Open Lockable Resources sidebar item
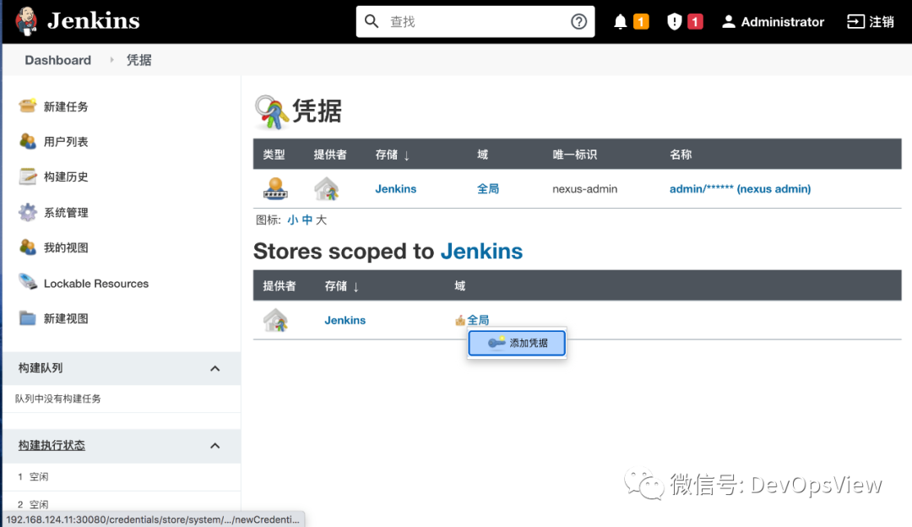 [96, 283]
